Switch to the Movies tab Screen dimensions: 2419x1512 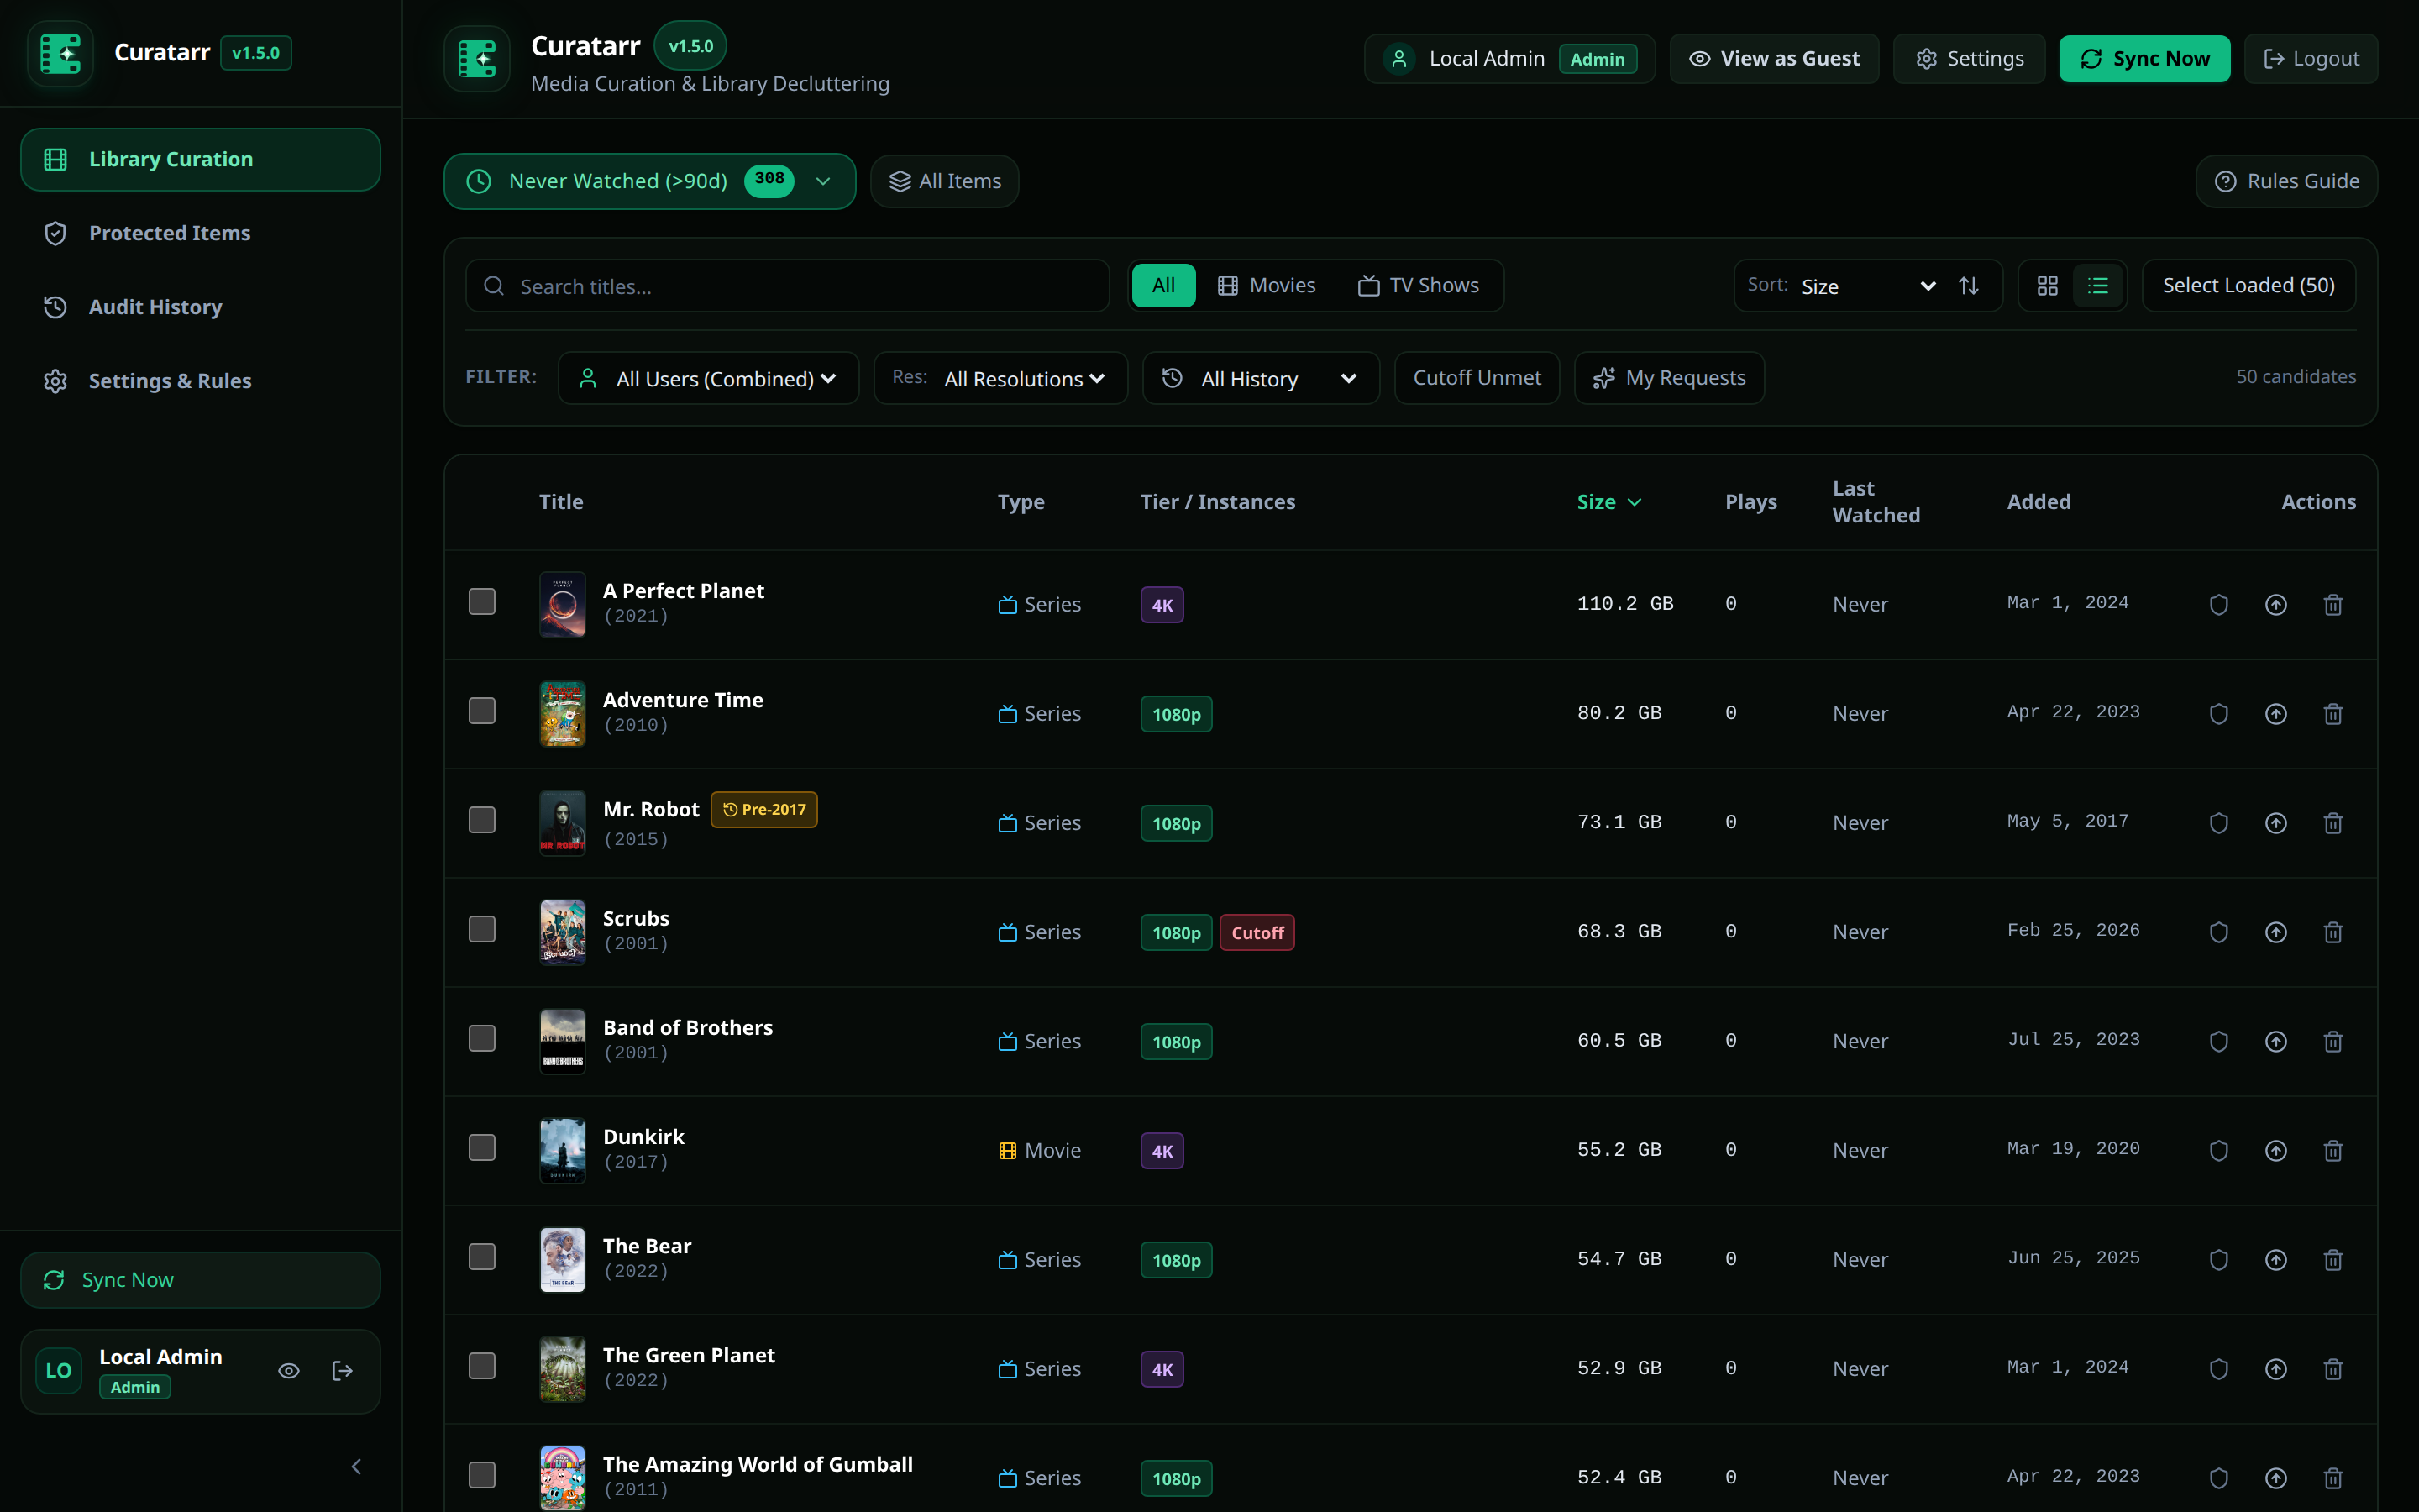pos(1267,286)
